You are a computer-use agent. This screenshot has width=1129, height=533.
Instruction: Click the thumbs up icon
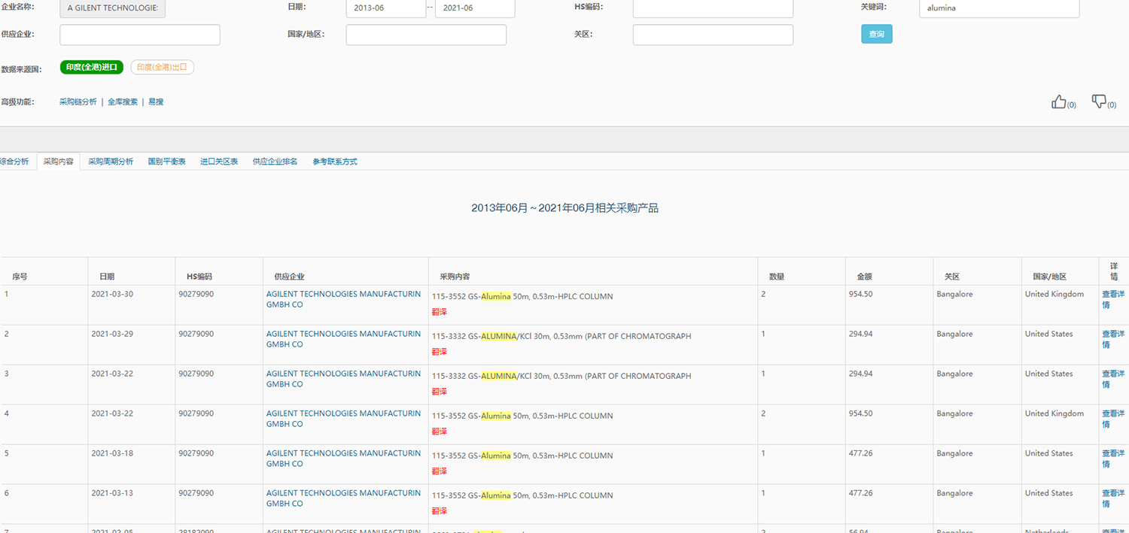click(1059, 102)
